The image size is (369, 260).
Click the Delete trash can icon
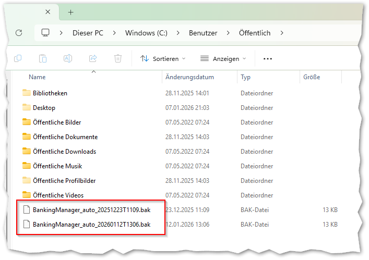pyautogui.click(x=118, y=59)
